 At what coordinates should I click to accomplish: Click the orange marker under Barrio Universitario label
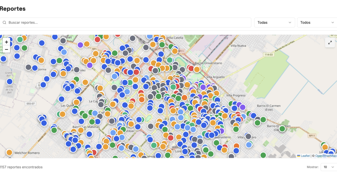(197, 69)
